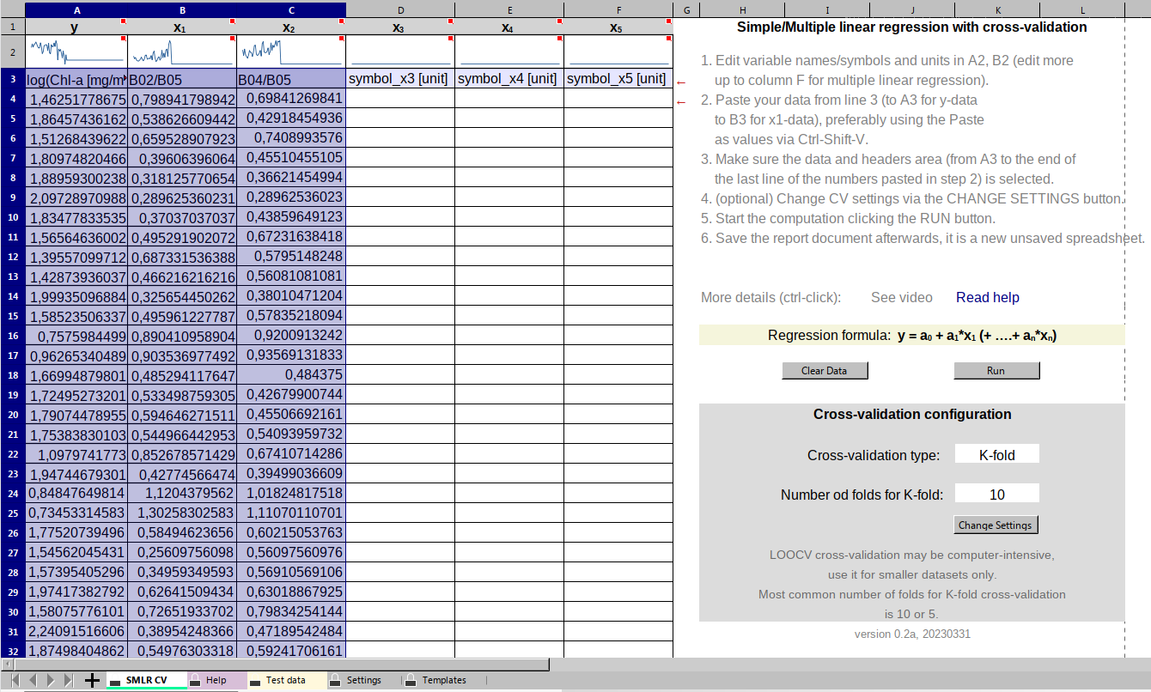Screen dimensions: 1151x692
Task: Select the title Simple/Multiple linear regression with cross-validation
Action: pos(912,27)
